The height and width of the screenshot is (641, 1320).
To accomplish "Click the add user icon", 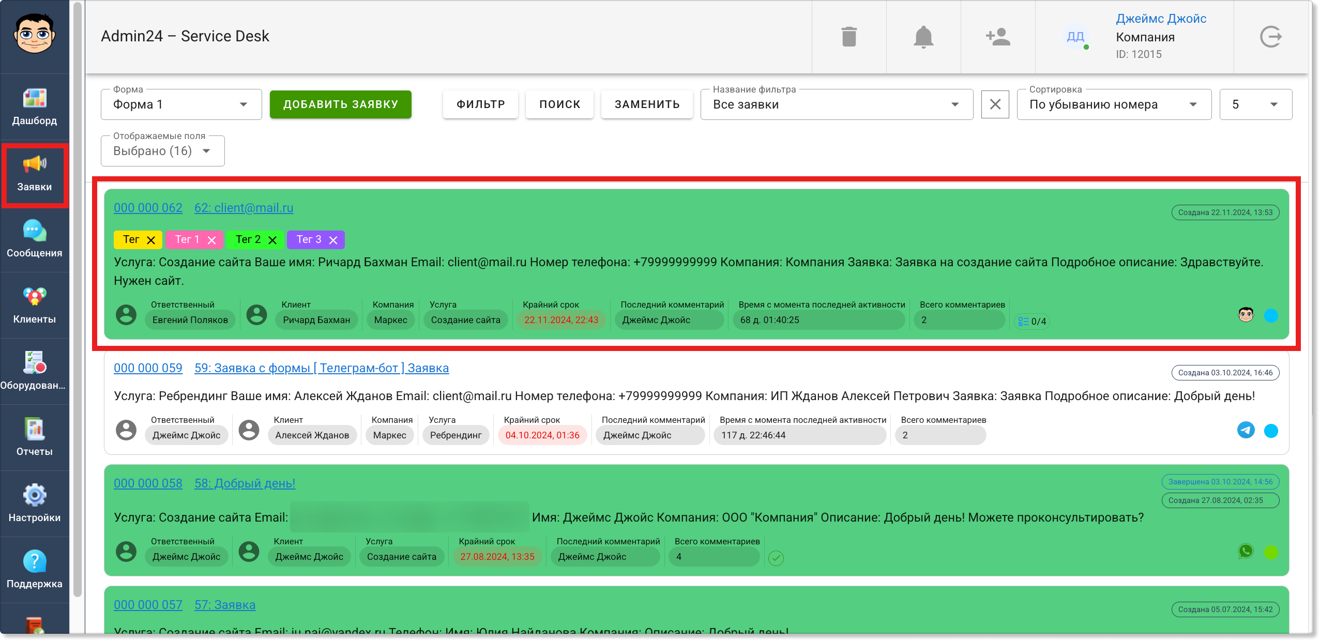I will click(x=998, y=37).
